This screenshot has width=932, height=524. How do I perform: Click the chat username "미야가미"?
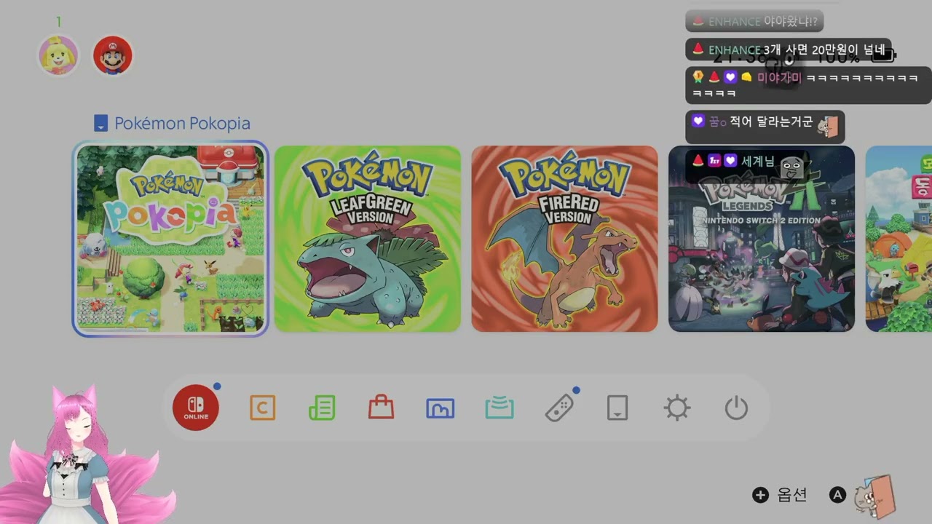pos(780,77)
